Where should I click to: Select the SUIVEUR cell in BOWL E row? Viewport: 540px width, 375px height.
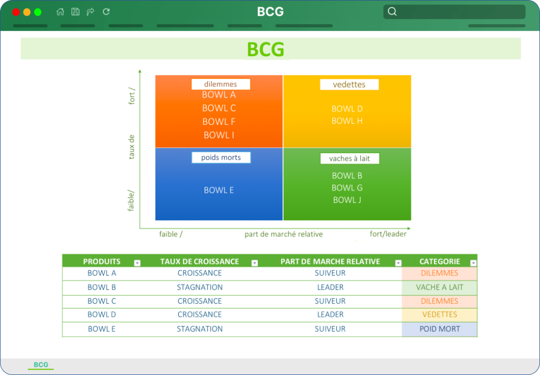pos(330,329)
